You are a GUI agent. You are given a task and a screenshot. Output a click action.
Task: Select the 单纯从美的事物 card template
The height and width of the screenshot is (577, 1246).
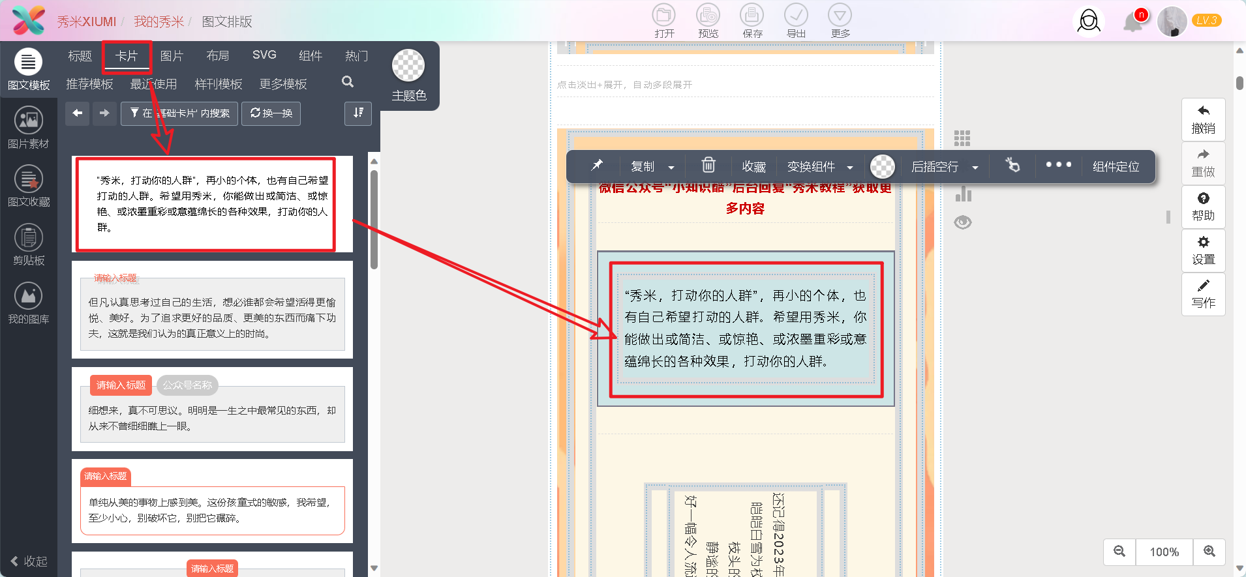(212, 501)
